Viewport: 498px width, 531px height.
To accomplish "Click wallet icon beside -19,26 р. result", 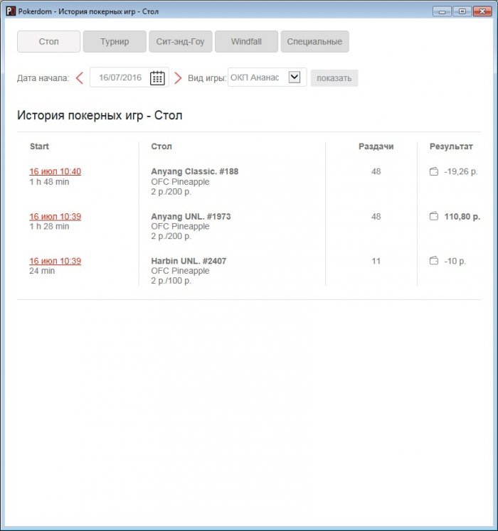I will (x=434, y=171).
